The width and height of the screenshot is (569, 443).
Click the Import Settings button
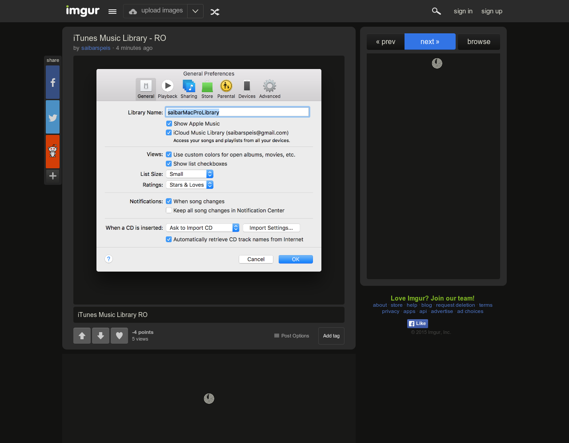point(271,228)
